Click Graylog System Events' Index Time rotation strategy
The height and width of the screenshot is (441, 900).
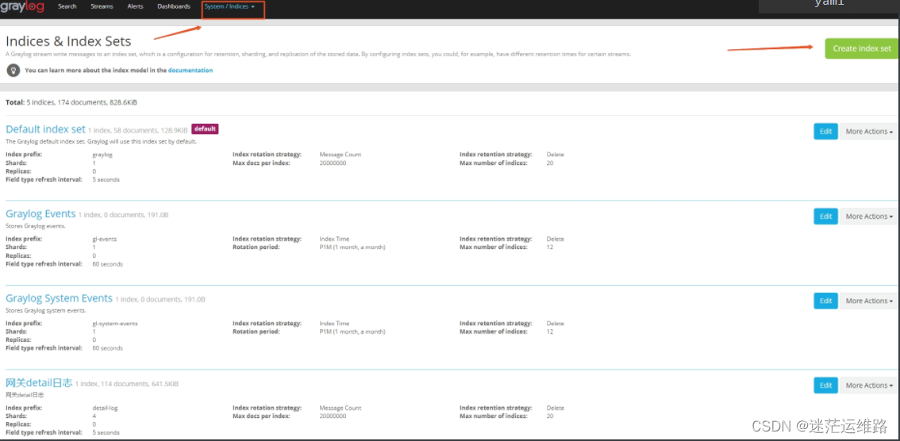click(334, 324)
